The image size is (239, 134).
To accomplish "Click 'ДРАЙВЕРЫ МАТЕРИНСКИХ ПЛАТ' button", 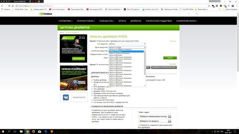I will pos(164,67).
